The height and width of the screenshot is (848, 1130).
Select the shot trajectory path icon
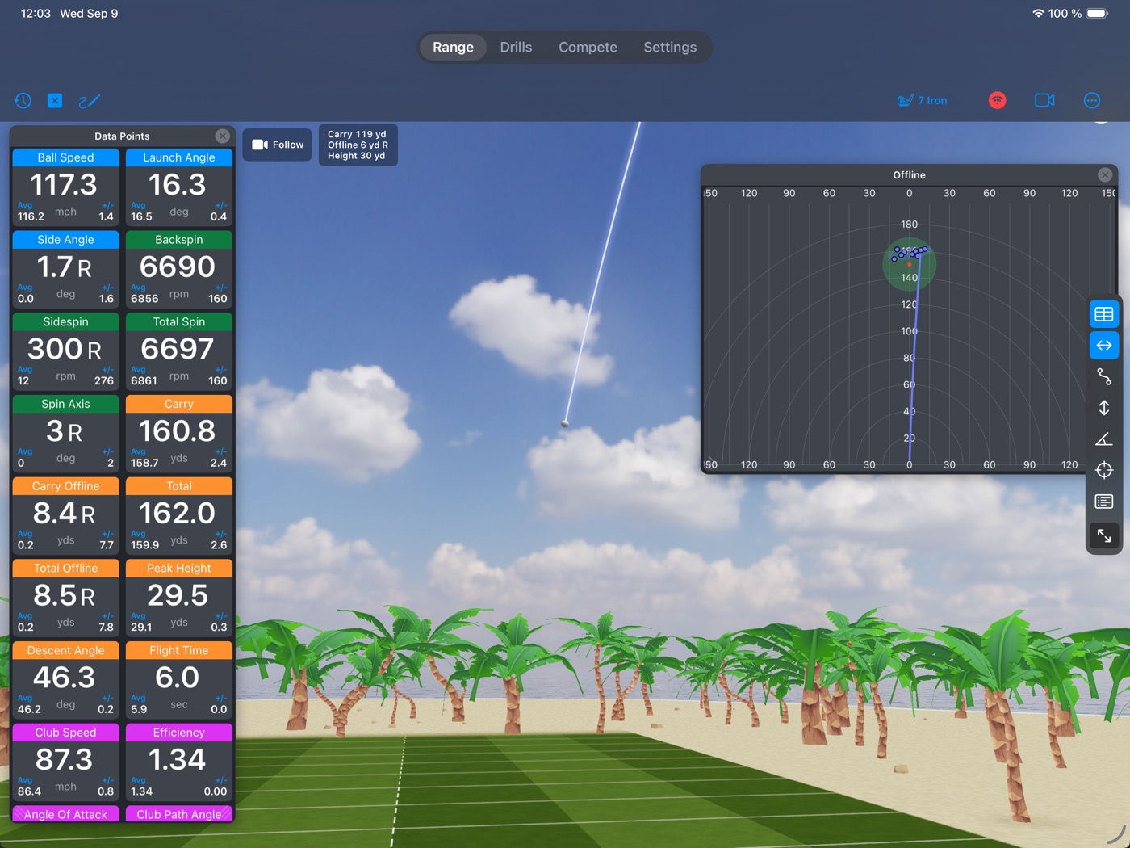click(x=1104, y=376)
